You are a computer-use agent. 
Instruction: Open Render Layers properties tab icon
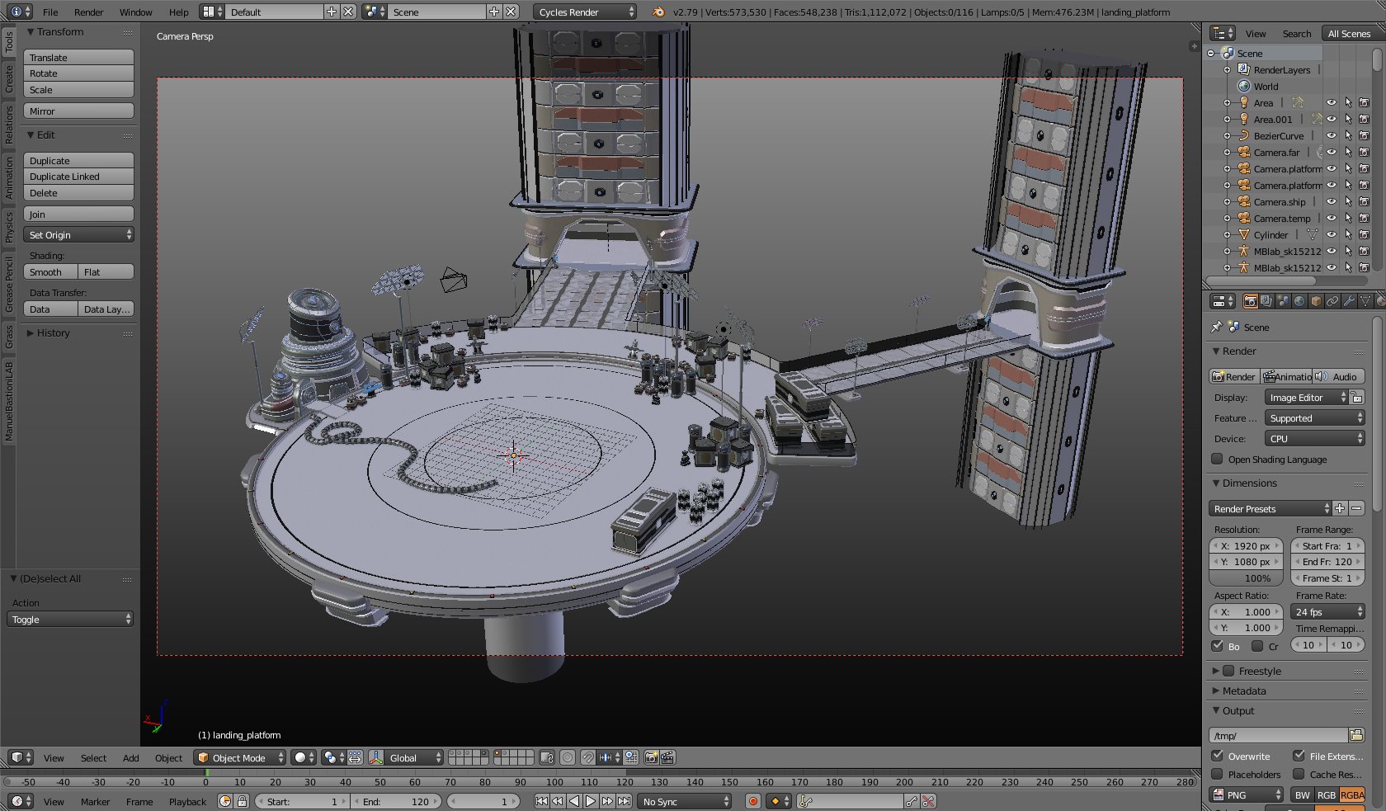pos(1266,301)
